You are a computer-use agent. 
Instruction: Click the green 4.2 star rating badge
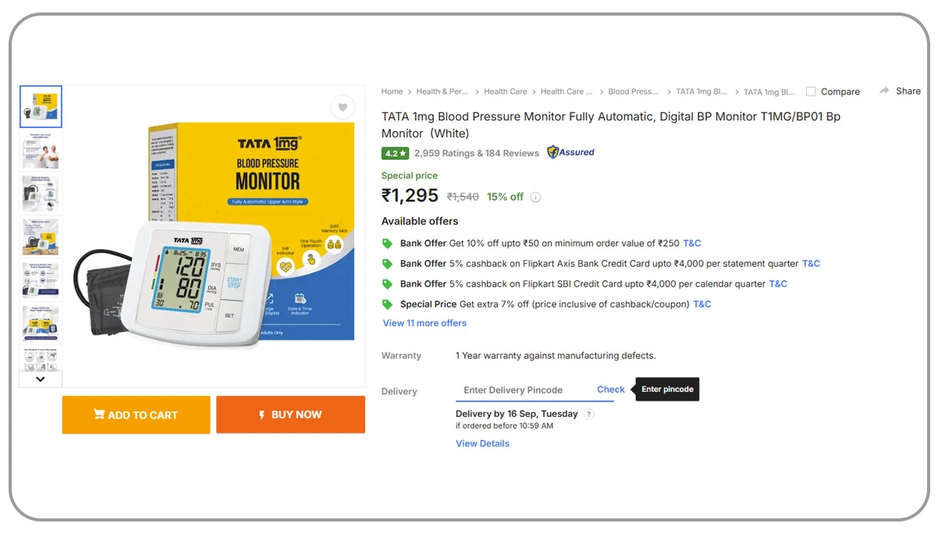click(x=395, y=153)
